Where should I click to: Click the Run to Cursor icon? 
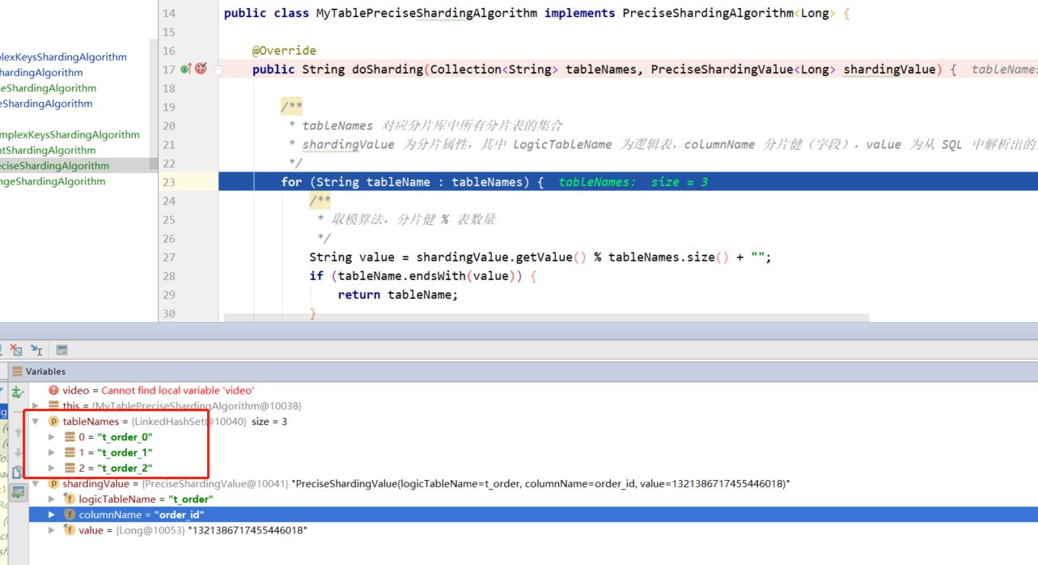click(36, 350)
